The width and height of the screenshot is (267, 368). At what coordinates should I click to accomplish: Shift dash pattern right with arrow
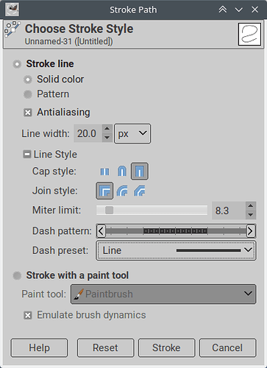[x=250, y=231]
